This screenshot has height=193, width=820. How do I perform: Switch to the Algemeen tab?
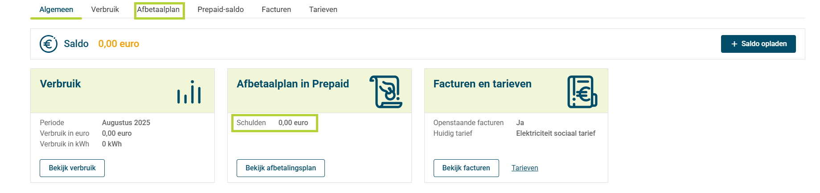[x=56, y=9]
